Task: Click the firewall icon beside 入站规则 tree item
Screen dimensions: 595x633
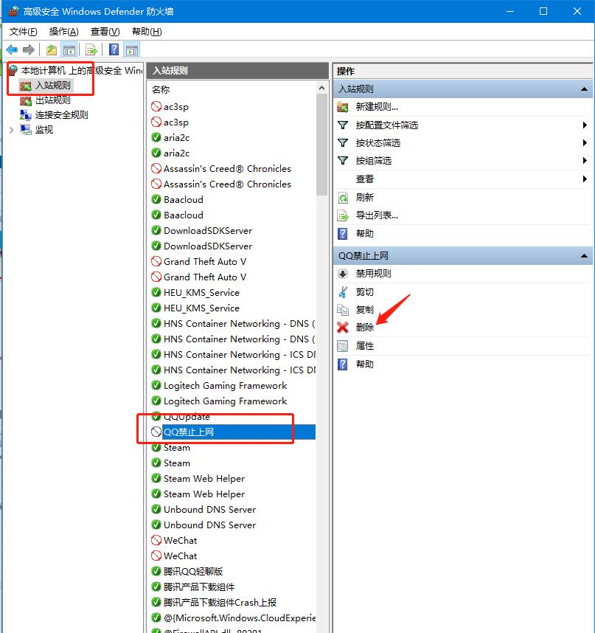Action: [25, 86]
